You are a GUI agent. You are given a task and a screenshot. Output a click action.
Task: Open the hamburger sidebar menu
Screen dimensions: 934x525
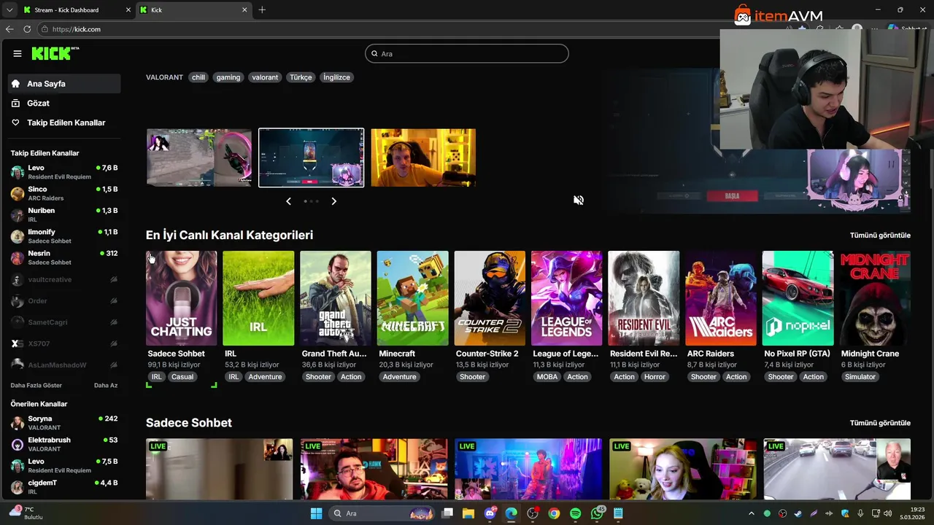click(18, 53)
